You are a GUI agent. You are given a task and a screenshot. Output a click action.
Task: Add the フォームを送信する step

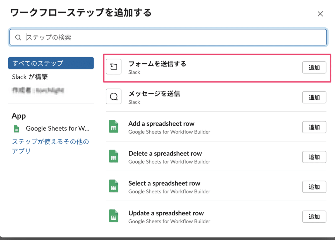point(314,68)
